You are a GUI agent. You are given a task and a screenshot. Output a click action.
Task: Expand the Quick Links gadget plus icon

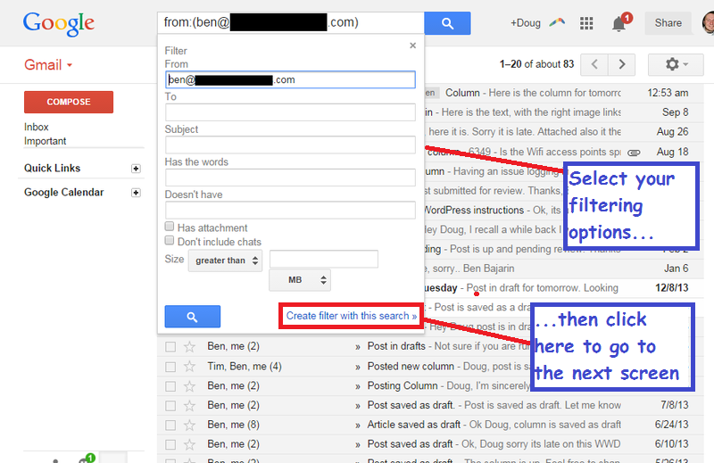pyautogui.click(x=136, y=169)
